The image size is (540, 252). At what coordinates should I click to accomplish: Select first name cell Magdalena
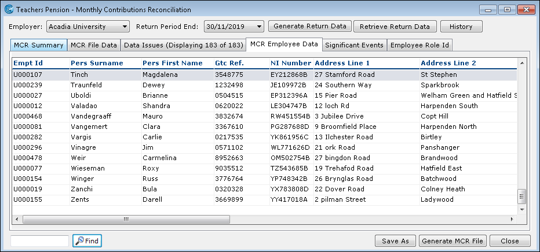pos(178,75)
